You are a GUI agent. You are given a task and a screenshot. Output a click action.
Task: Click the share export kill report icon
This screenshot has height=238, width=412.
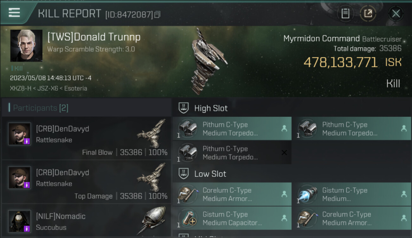(x=368, y=14)
